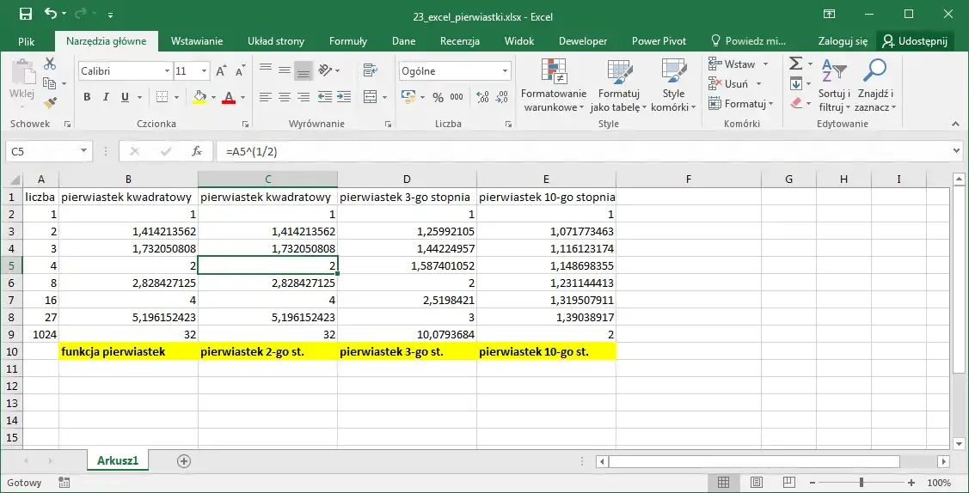969x493 pixels.
Task: Click the Format Painter brush icon
Action: point(50,102)
